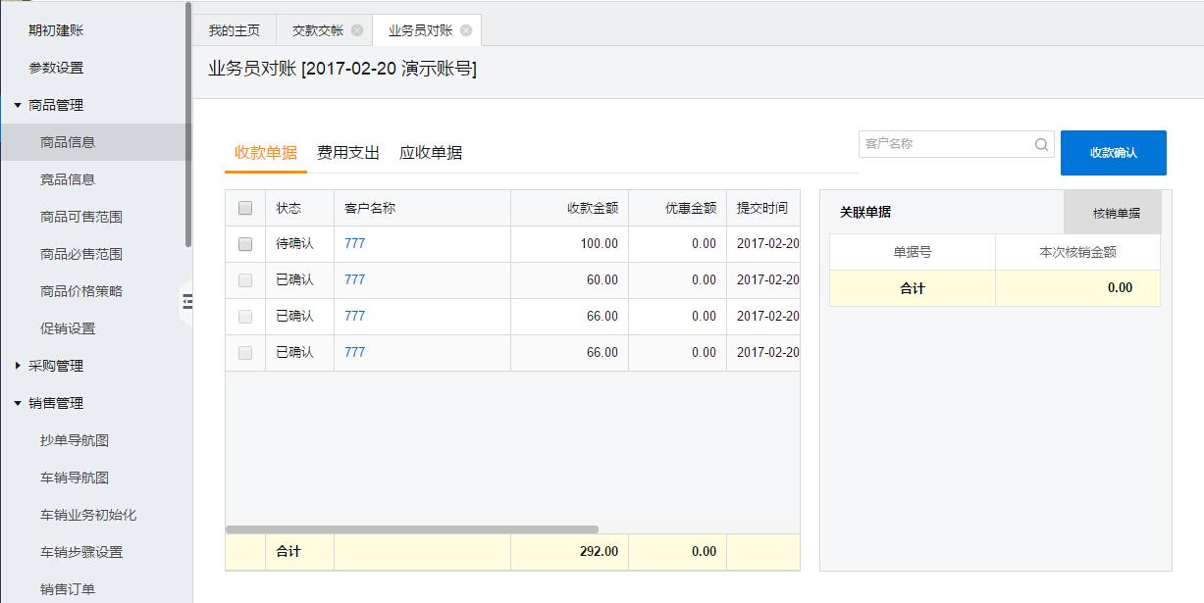Click the sidebar collapse handle icon
The height and width of the screenshot is (603, 1204).
click(x=186, y=303)
